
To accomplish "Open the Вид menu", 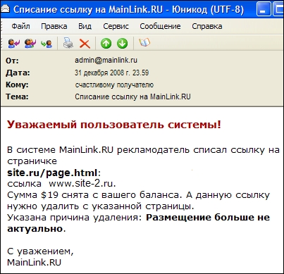I will pos(85,26).
